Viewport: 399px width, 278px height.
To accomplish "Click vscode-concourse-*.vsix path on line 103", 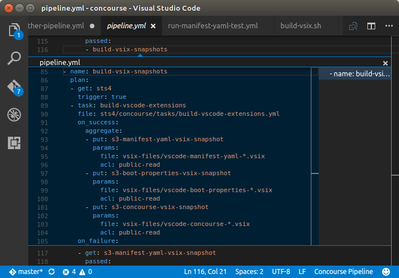I will click(x=186, y=224).
